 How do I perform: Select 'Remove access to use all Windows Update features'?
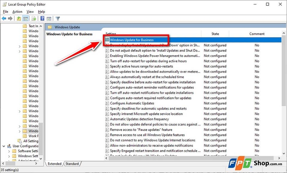pos(147,135)
